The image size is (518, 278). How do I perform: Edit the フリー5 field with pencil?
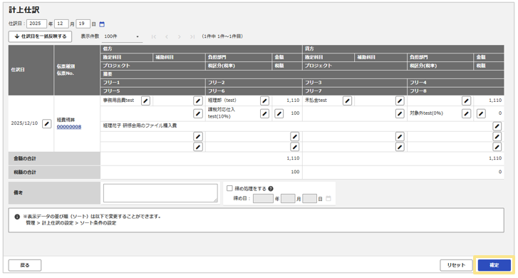(x=198, y=147)
